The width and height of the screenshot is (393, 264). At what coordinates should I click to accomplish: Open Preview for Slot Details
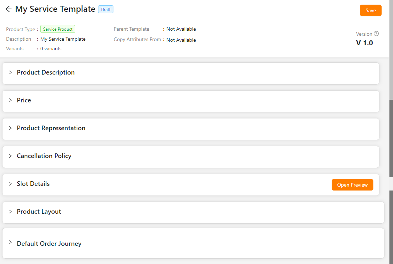[x=352, y=185]
